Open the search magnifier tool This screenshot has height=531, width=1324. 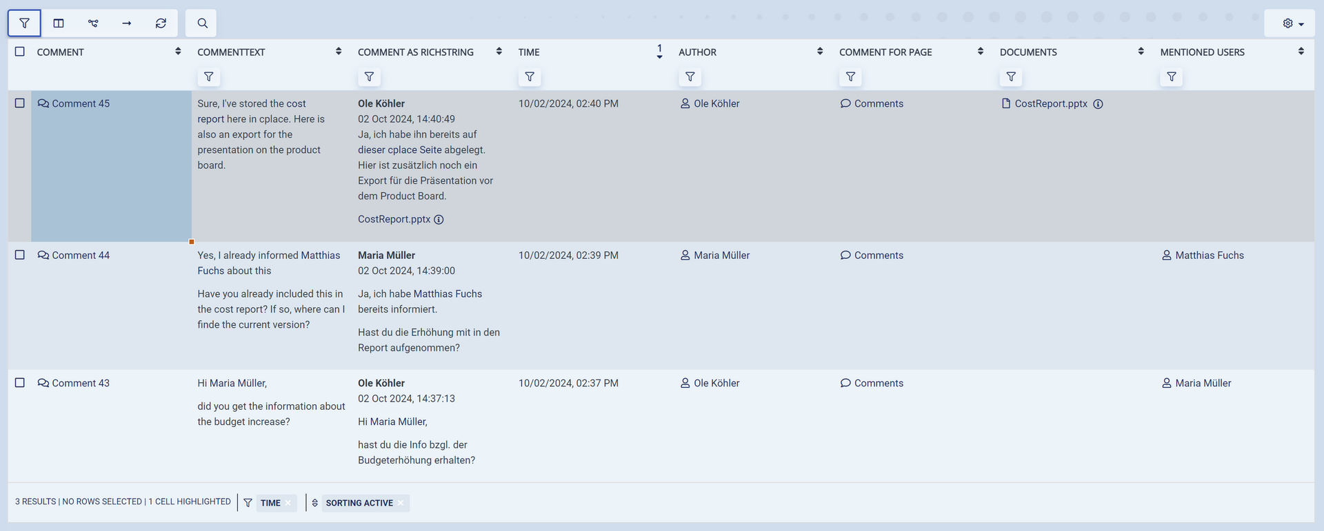pyautogui.click(x=202, y=23)
